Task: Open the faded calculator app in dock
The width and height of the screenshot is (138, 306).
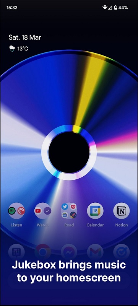Action: coord(16,252)
